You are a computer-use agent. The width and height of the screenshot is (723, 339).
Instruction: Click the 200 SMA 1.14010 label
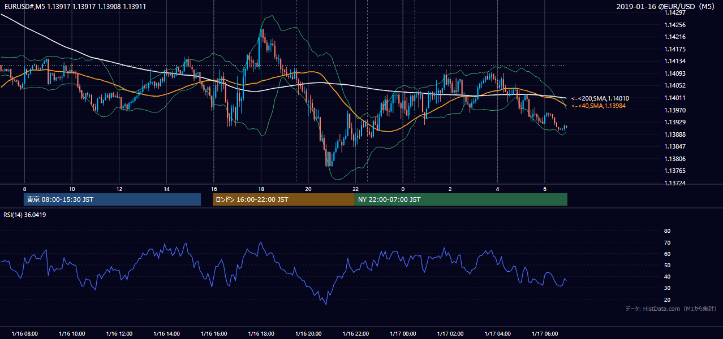pyautogui.click(x=600, y=98)
